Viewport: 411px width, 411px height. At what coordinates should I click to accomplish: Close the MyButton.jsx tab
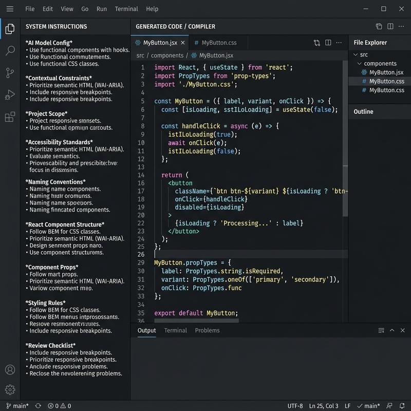pyautogui.click(x=183, y=43)
